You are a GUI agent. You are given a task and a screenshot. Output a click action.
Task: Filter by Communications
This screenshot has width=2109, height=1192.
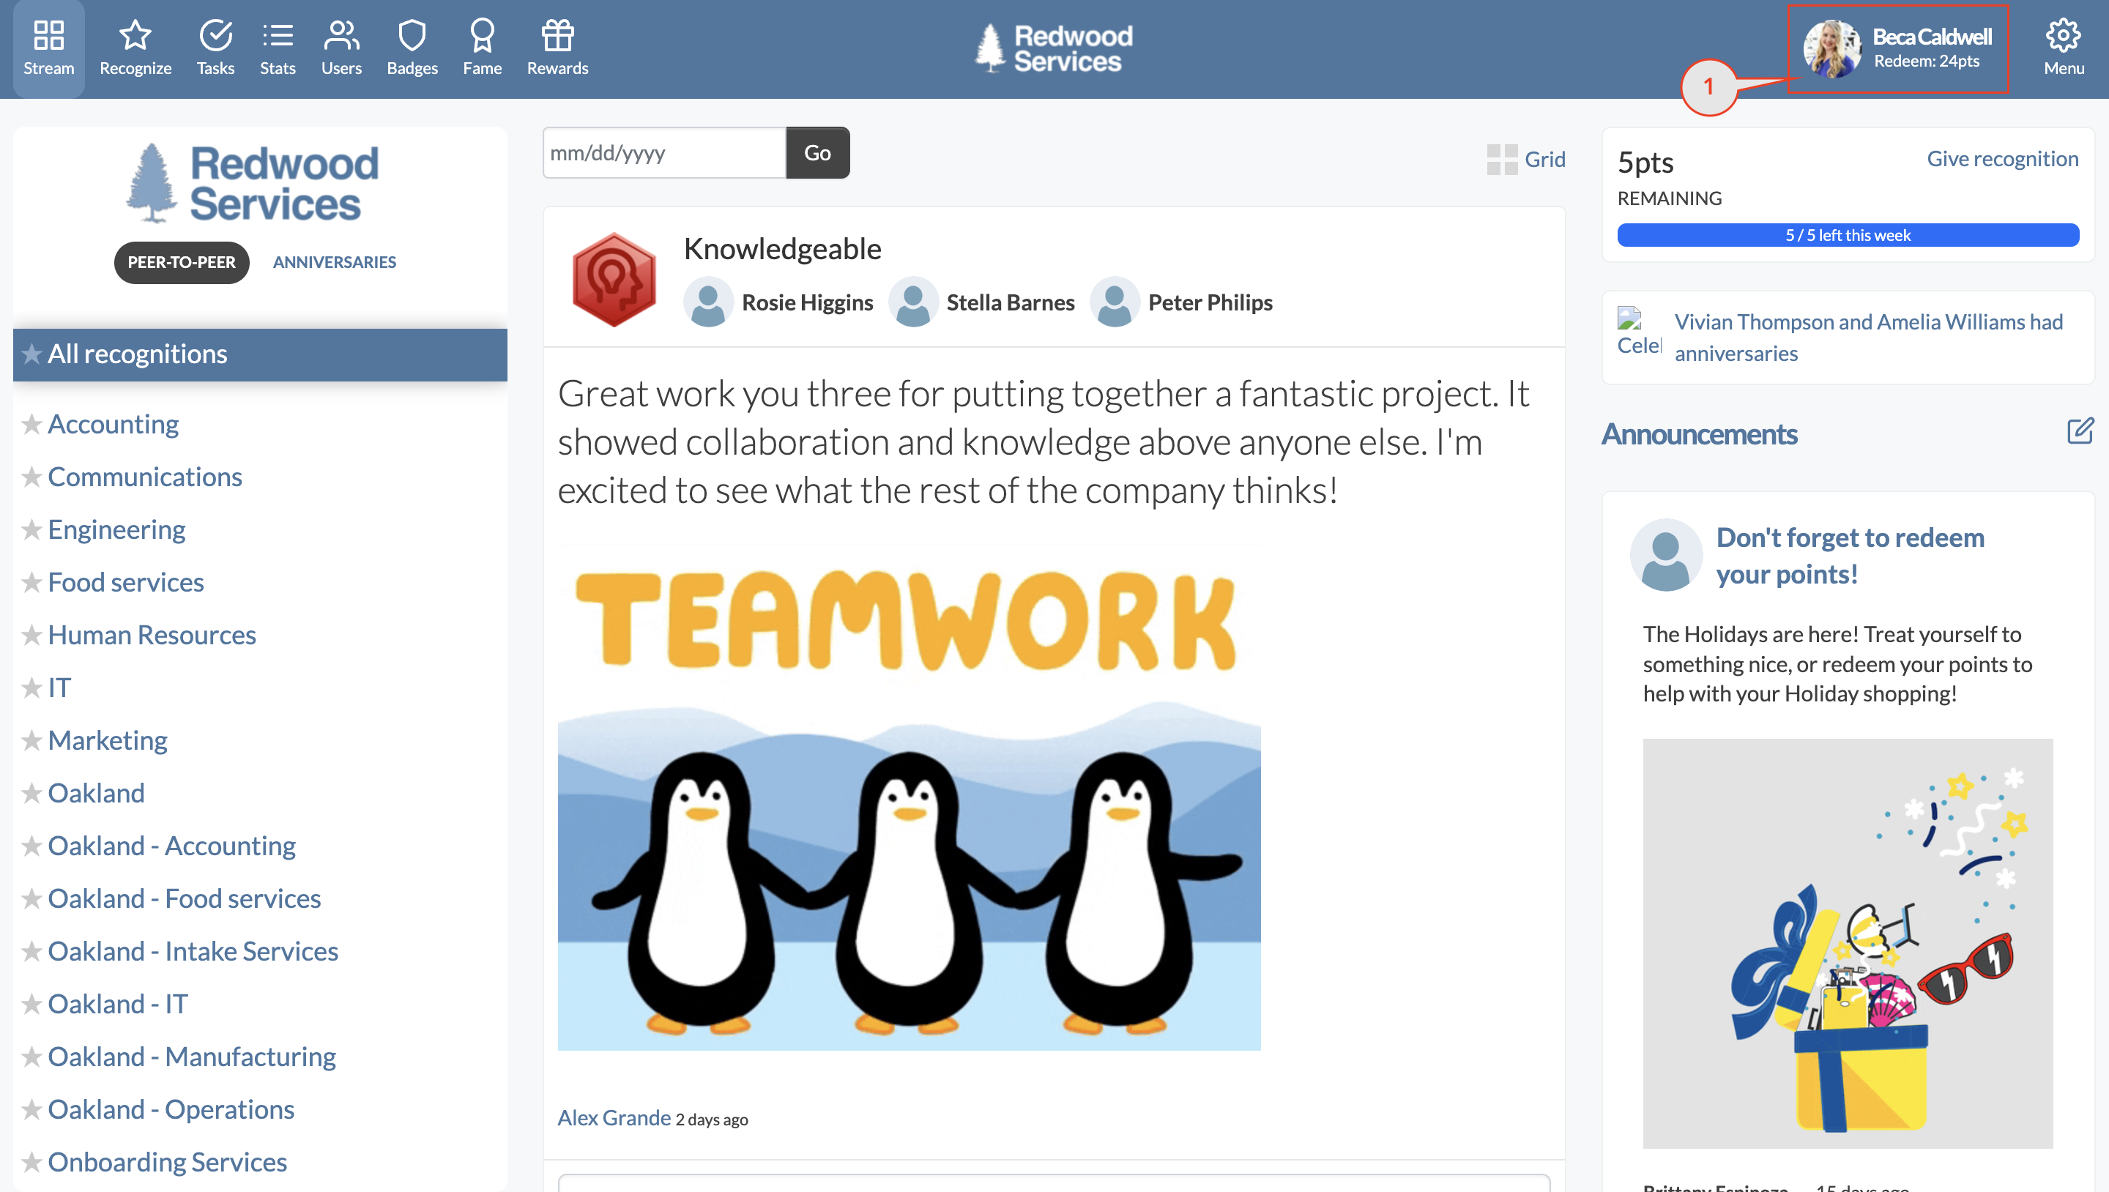pos(145,477)
